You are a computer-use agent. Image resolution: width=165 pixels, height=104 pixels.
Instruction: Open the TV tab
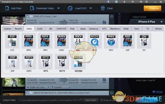(x=147, y=29)
